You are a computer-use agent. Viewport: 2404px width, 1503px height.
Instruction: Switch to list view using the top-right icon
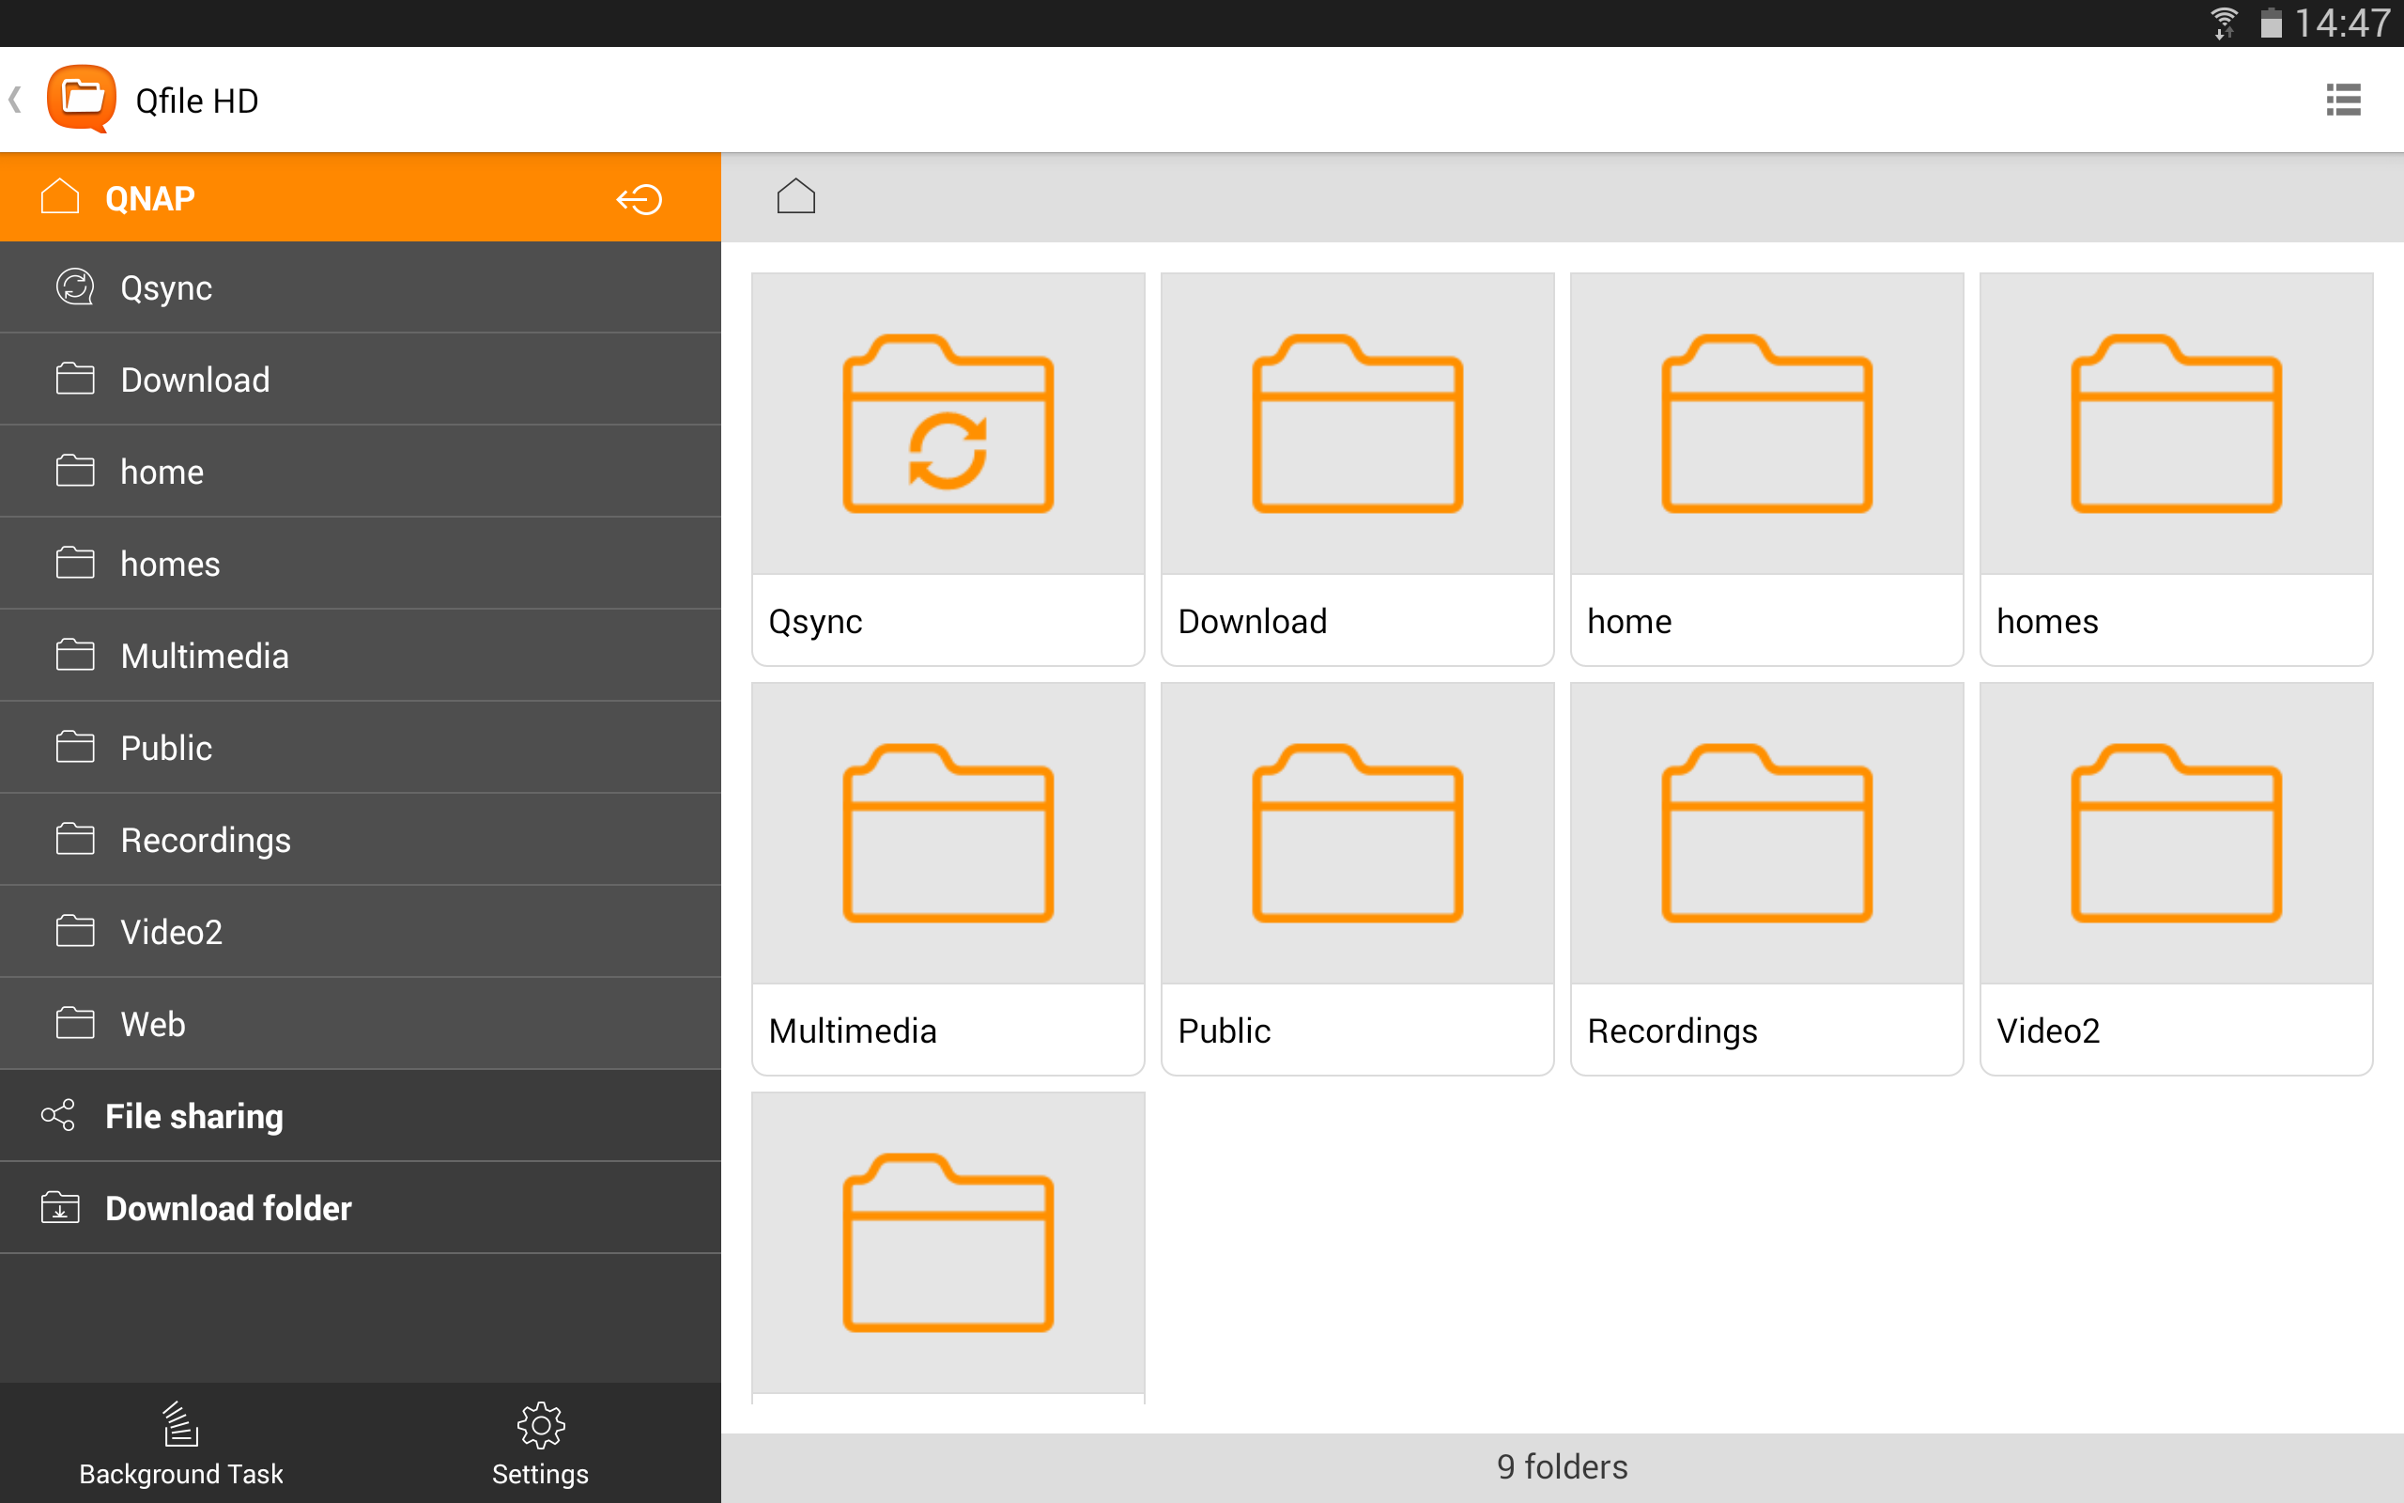pos(2343,99)
